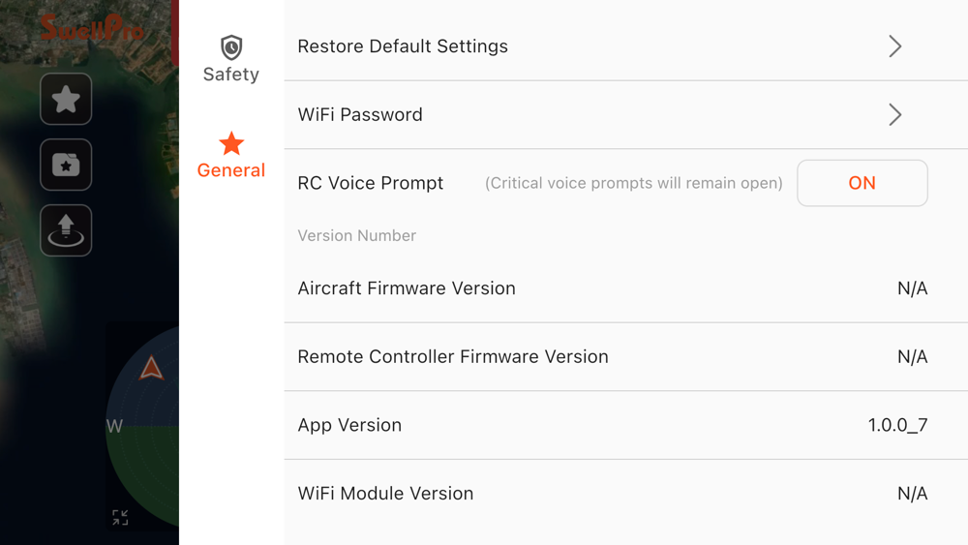Expand the Restore Default Settings chevron

(x=894, y=46)
